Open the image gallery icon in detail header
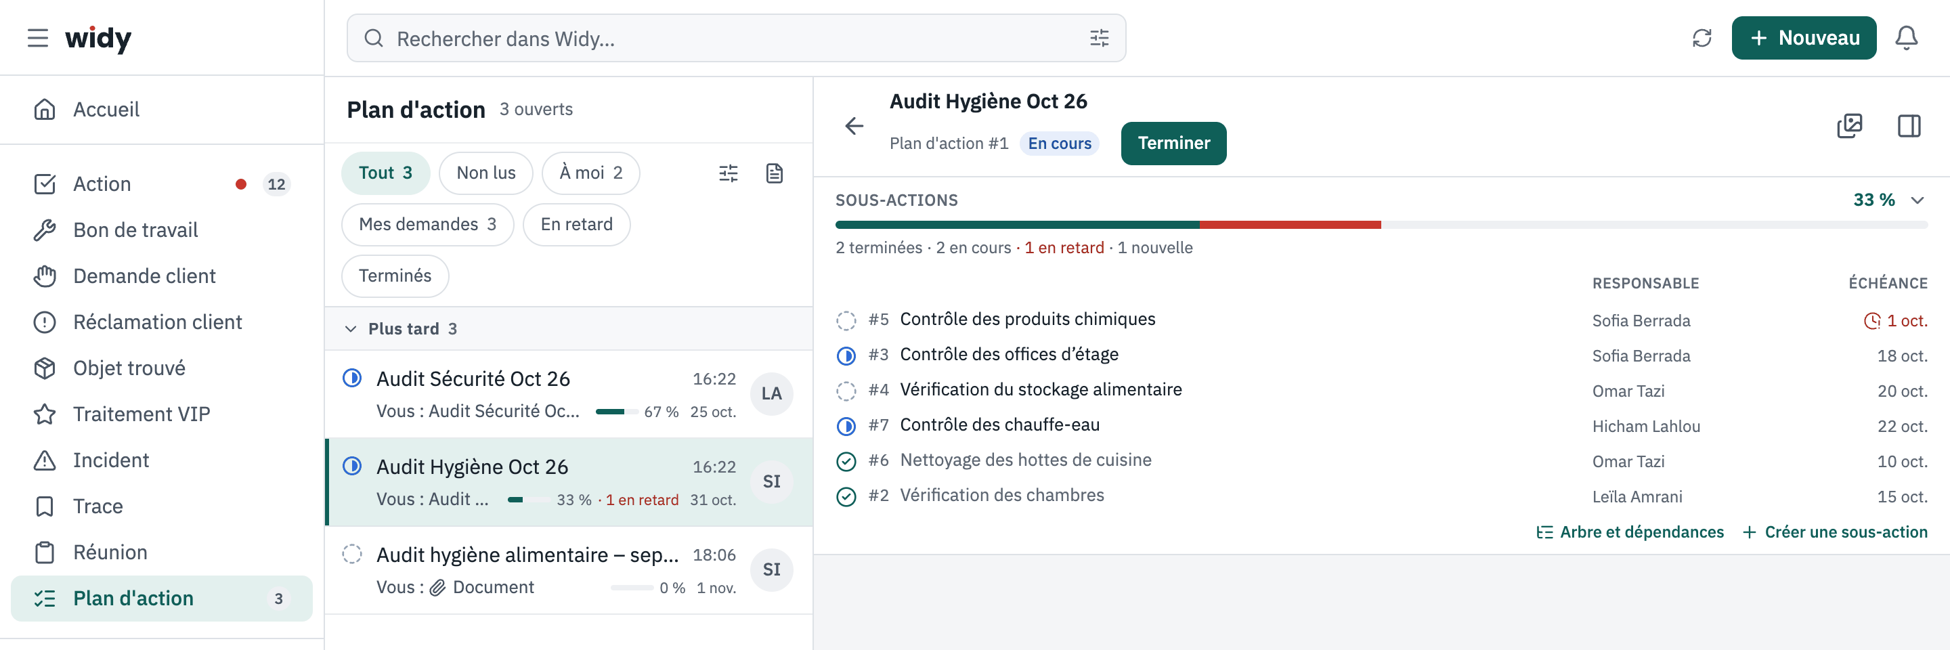This screenshot has height=650, width=1950. (x=1849, y=126)
